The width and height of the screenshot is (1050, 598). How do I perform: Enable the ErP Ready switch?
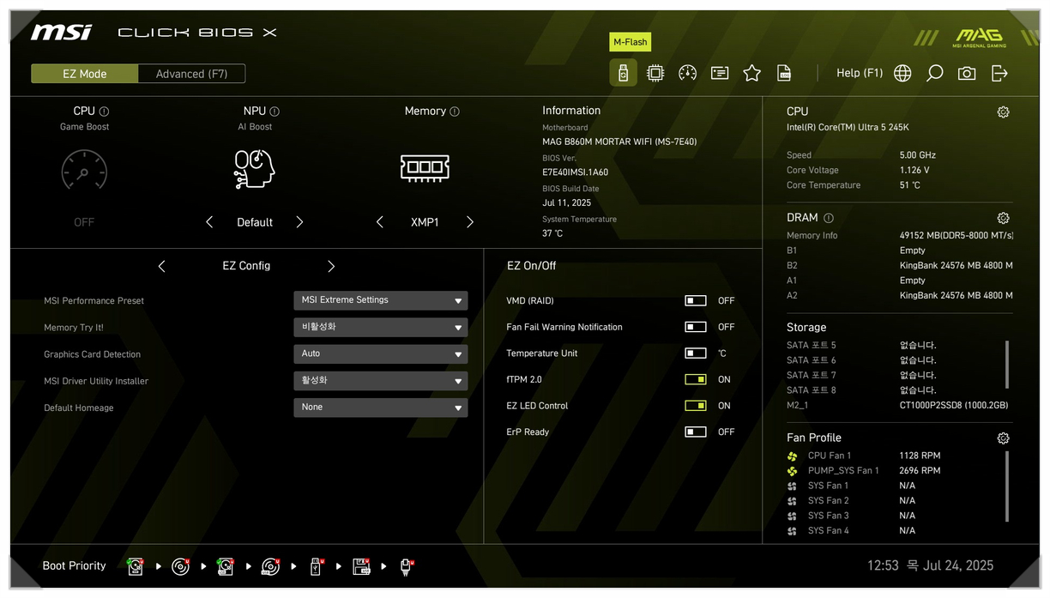[695, 432]
